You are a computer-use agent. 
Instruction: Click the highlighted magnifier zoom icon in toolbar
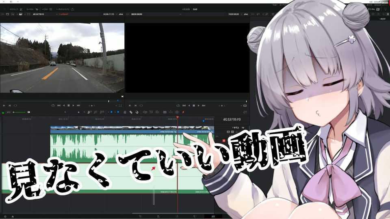89,112
